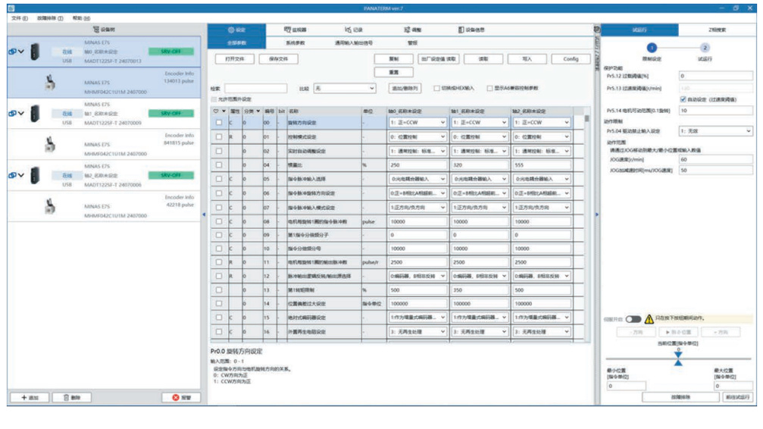Collapse trial-run panel with right arrow handle
Image resolution: width=763 pixels, height=429 pixels.
(597, 214)
